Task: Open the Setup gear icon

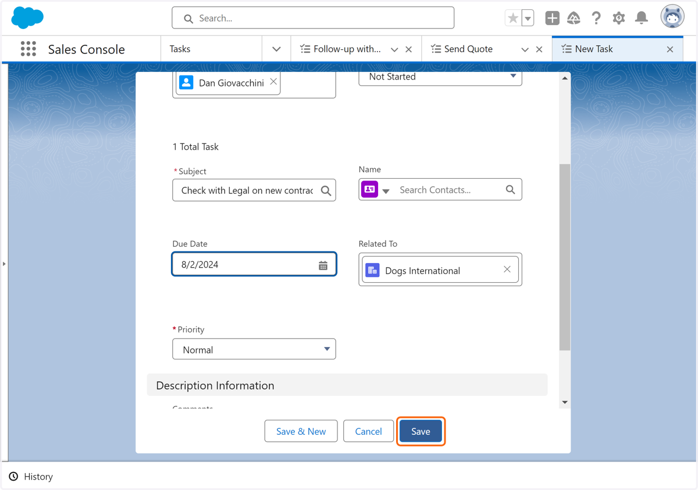Action: coord(619,18)
